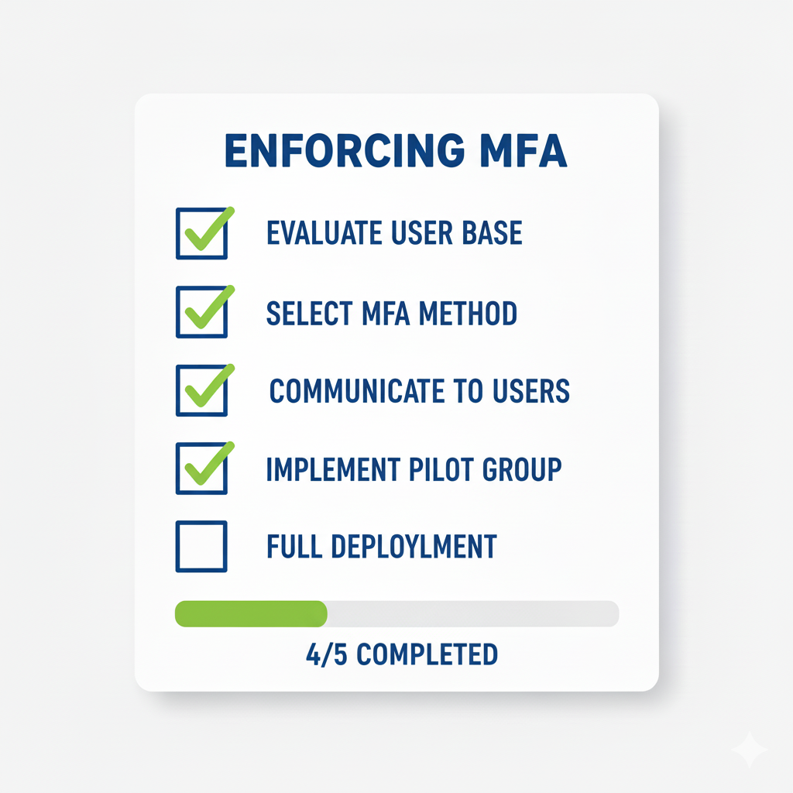This screenshot has height=793, width=793.
Task: Uncheck the Implement Pilot Group checkbox
Action: coord(202,469)
